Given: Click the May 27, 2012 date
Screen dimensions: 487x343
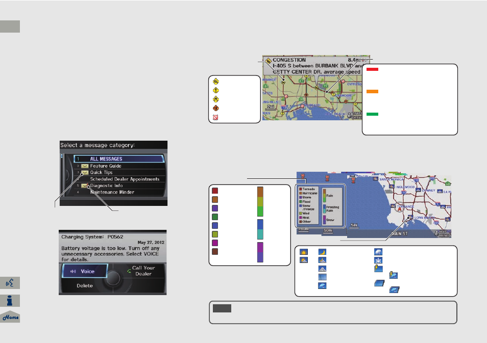Looking at the screenshot, I should tap(151, 243).
